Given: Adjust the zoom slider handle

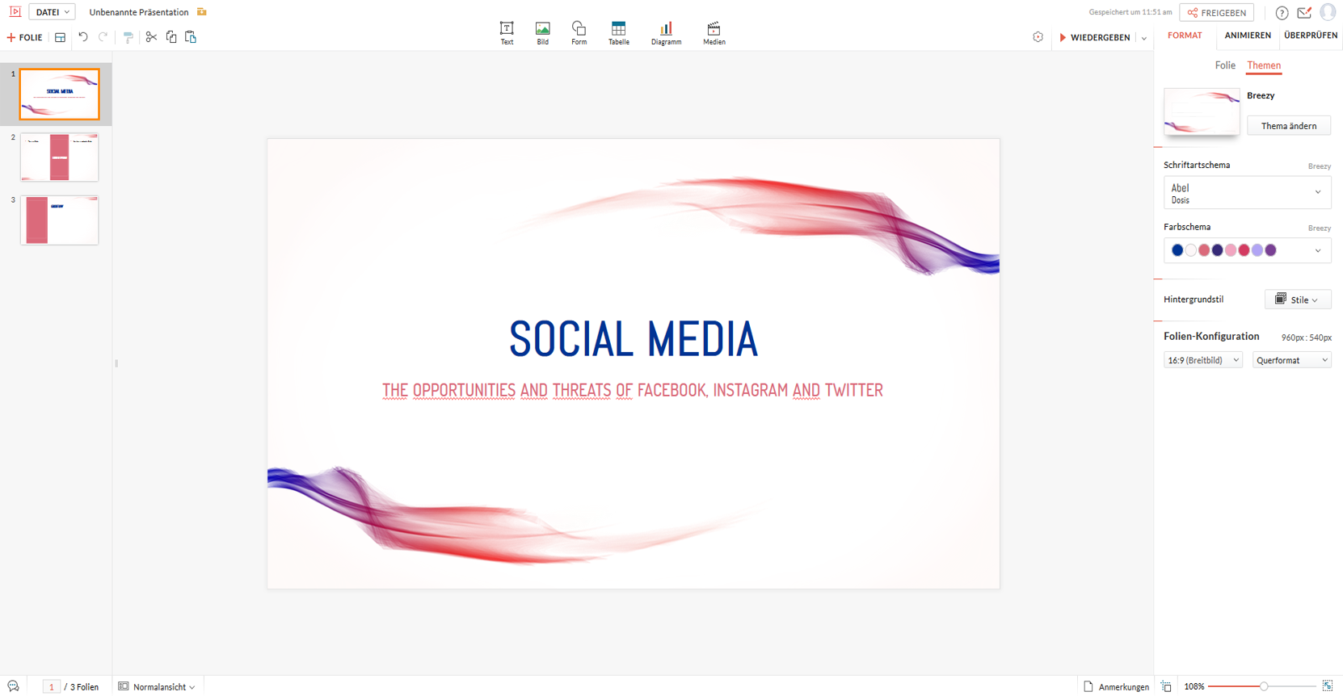Looking at the screenshot, I should pyautogui.click(x=1264, y=686).
